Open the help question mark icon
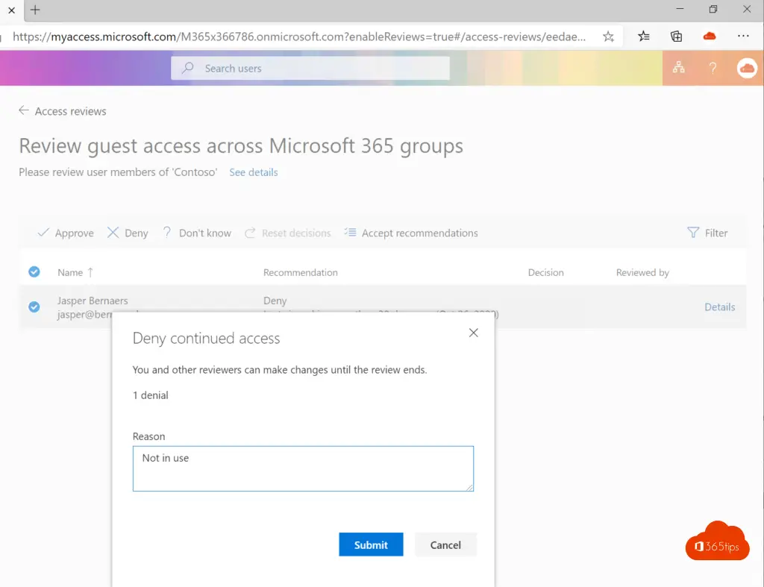Image resolution: width=764 pixels, height=587 pixels. coord(713,68)
